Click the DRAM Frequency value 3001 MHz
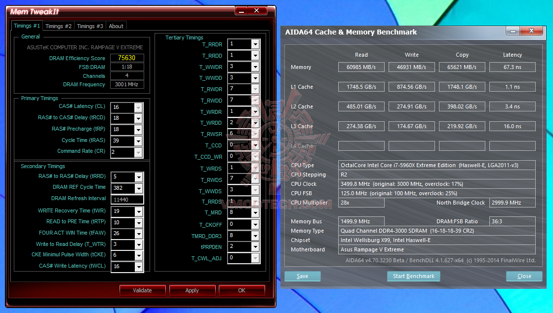The height and width of the screenshot is (313, 553). pos(127,84)
